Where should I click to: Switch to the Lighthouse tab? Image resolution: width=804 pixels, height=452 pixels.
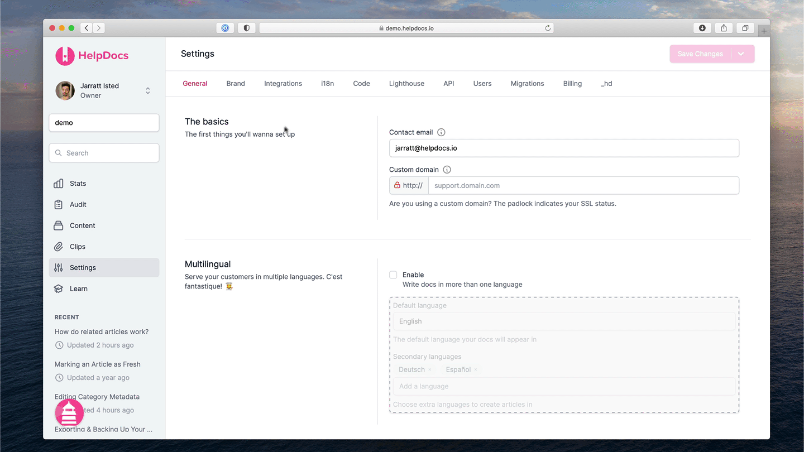tap(406, 84)
